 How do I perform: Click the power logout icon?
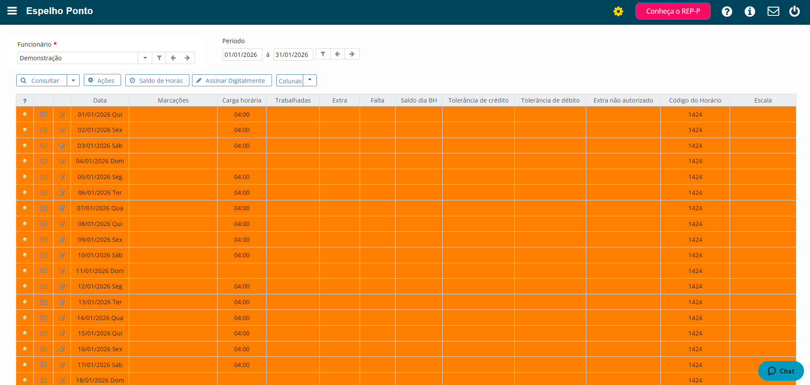coord(795,11)
